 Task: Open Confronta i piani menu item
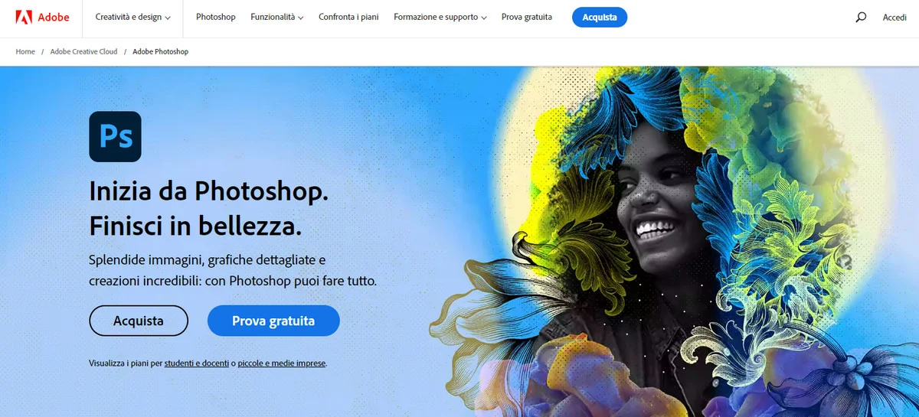click(x=348, y=17)
